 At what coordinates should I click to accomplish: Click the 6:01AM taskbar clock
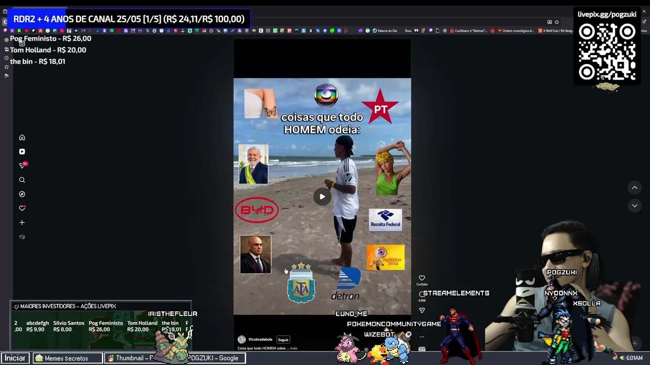tap(634, 358)
